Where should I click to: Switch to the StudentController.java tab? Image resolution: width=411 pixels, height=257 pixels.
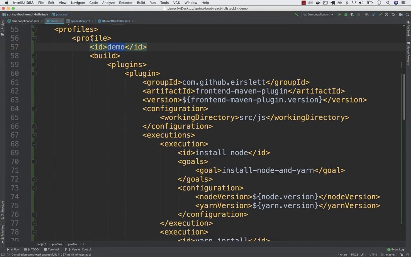(x=116, y=21)
